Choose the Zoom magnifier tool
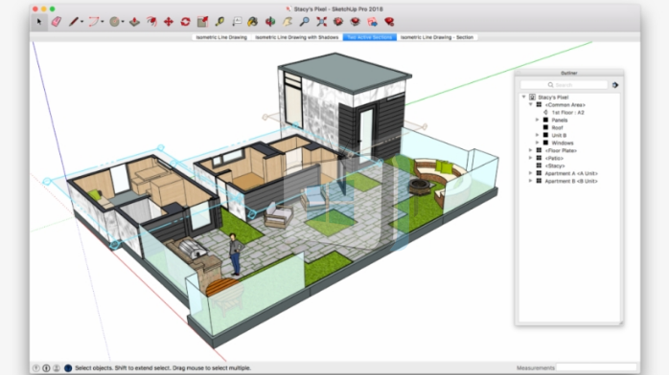Screen dimensions: 669x375 coord(304,22)
